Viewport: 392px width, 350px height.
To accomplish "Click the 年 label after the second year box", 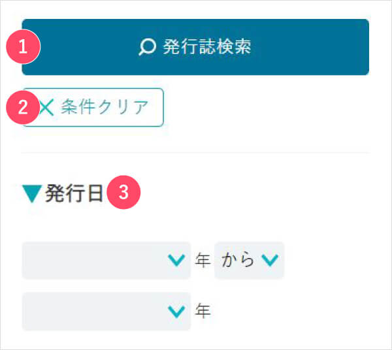I will 203,311.
